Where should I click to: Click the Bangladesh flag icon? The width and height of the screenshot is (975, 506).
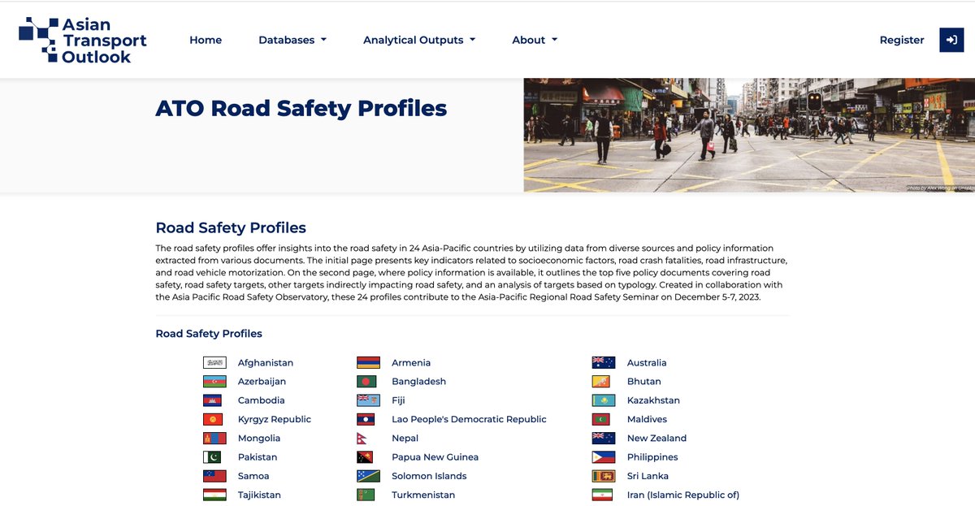click(368, 382)
